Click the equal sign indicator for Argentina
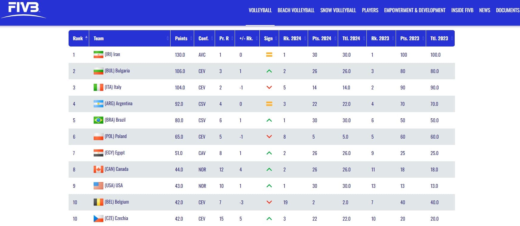This screenshot has width=520, height=226. [269, 104]
